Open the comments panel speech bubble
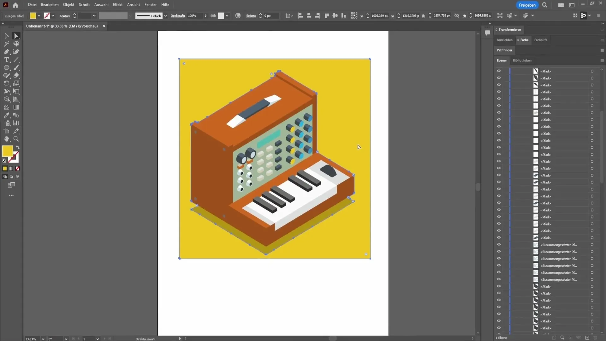Viewport: 606px width, 341px height. pyautogui.click(x=487, y=33)
